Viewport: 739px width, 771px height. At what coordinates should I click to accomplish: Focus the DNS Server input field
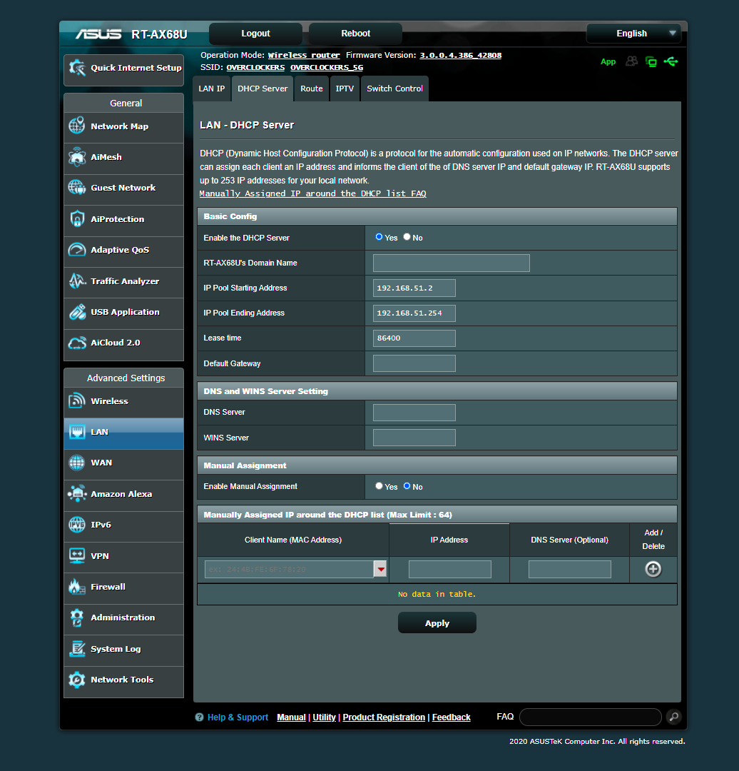click(x=414, y=413)
